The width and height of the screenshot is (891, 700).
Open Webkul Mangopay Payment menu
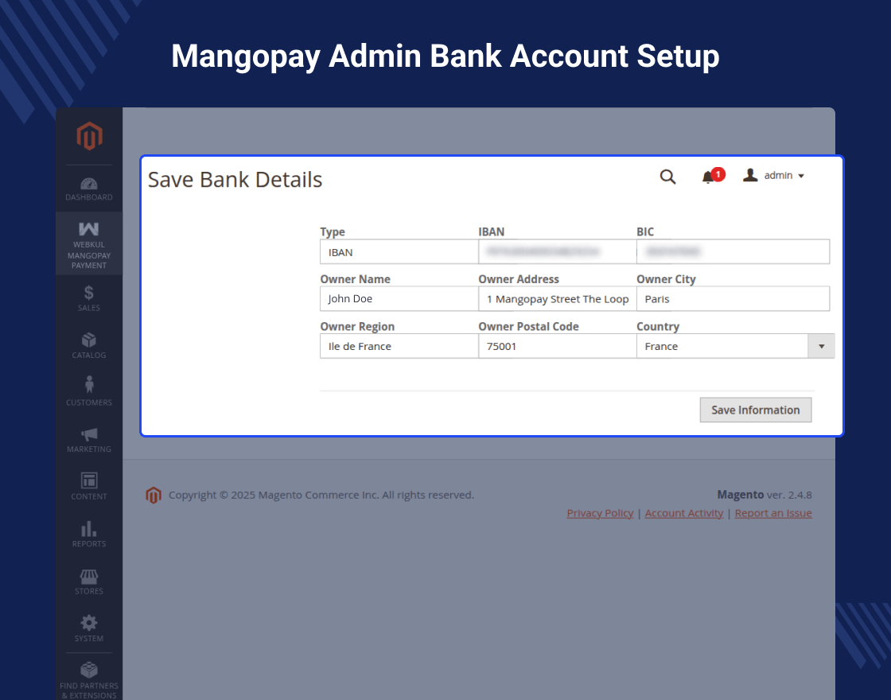click(89, 244)
